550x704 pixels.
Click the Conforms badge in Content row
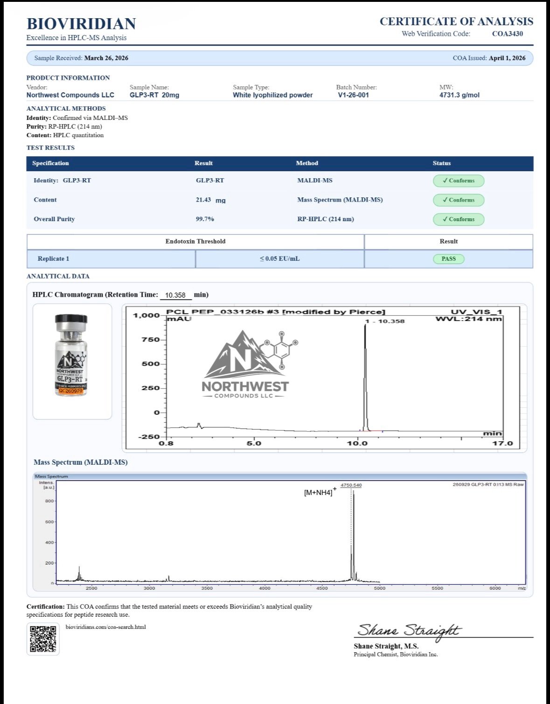tap(458, 200)
